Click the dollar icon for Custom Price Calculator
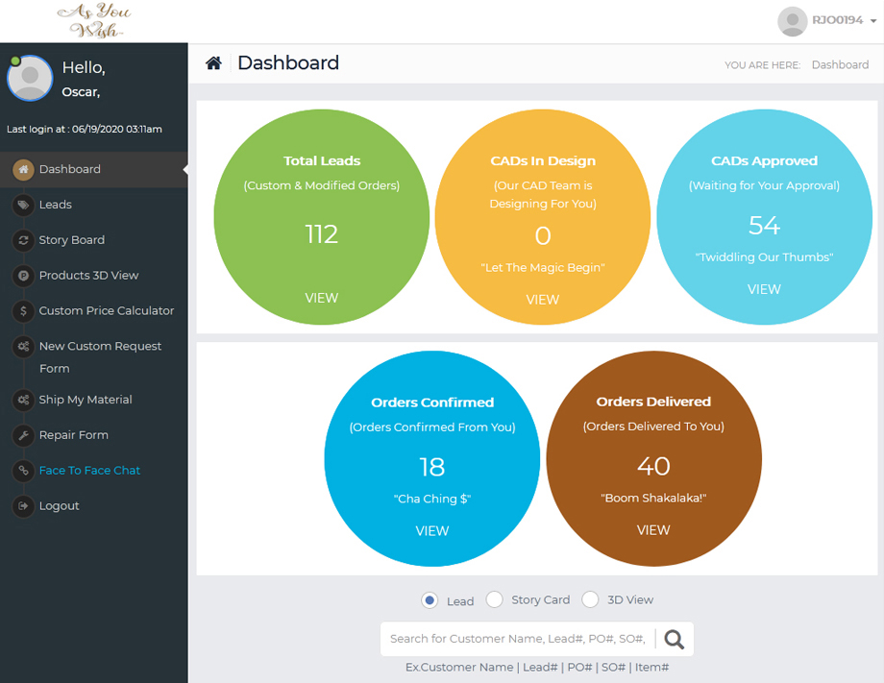884x683 pixels. [x=23, y=311]
